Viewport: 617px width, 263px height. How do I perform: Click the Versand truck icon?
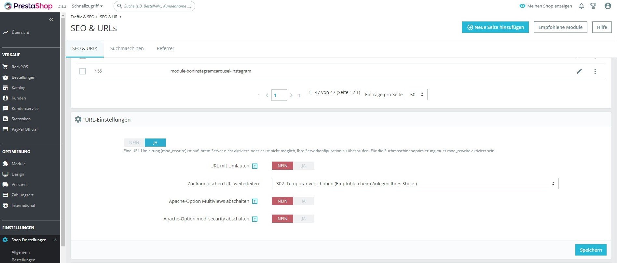[x=5, y=185]
